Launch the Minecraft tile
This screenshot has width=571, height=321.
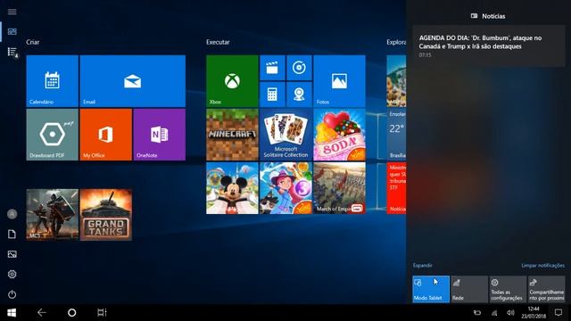tap(232, 135)
